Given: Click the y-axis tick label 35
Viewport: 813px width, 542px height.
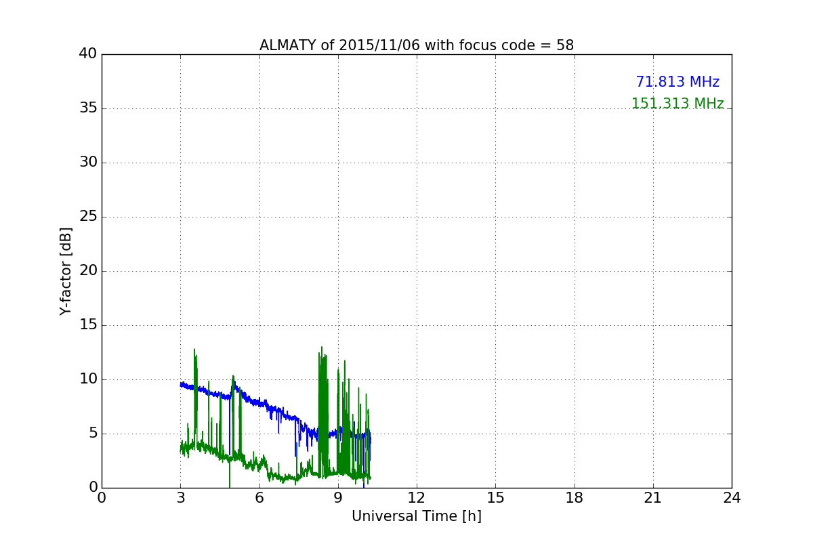Looking at the screenshot, I should coord(88,108).
